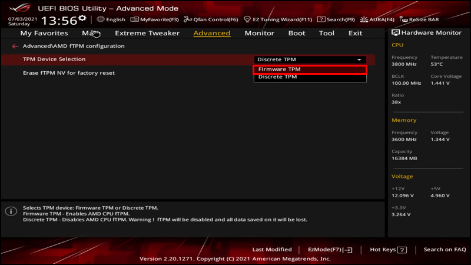The image size is (471, 265).
Task: Click +5V value 4.960 V
Action: 440,196
